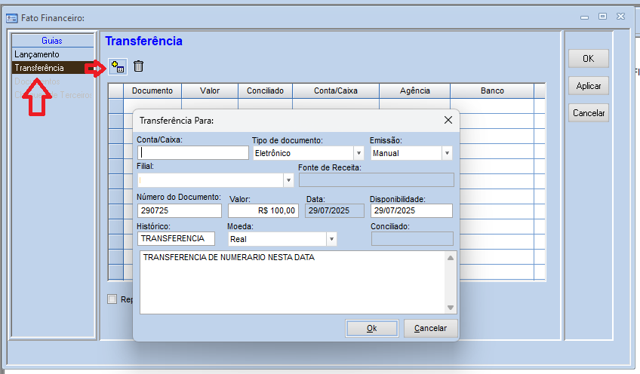Toggle the checkbox below the grid
Screen dimensions: 640x374
[112, 299]
